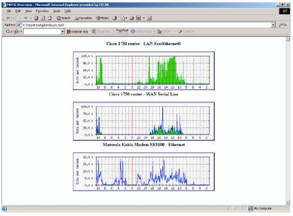Show browsing History pane
The width and height of the screenshot is (293, 216).
(115, 18)
